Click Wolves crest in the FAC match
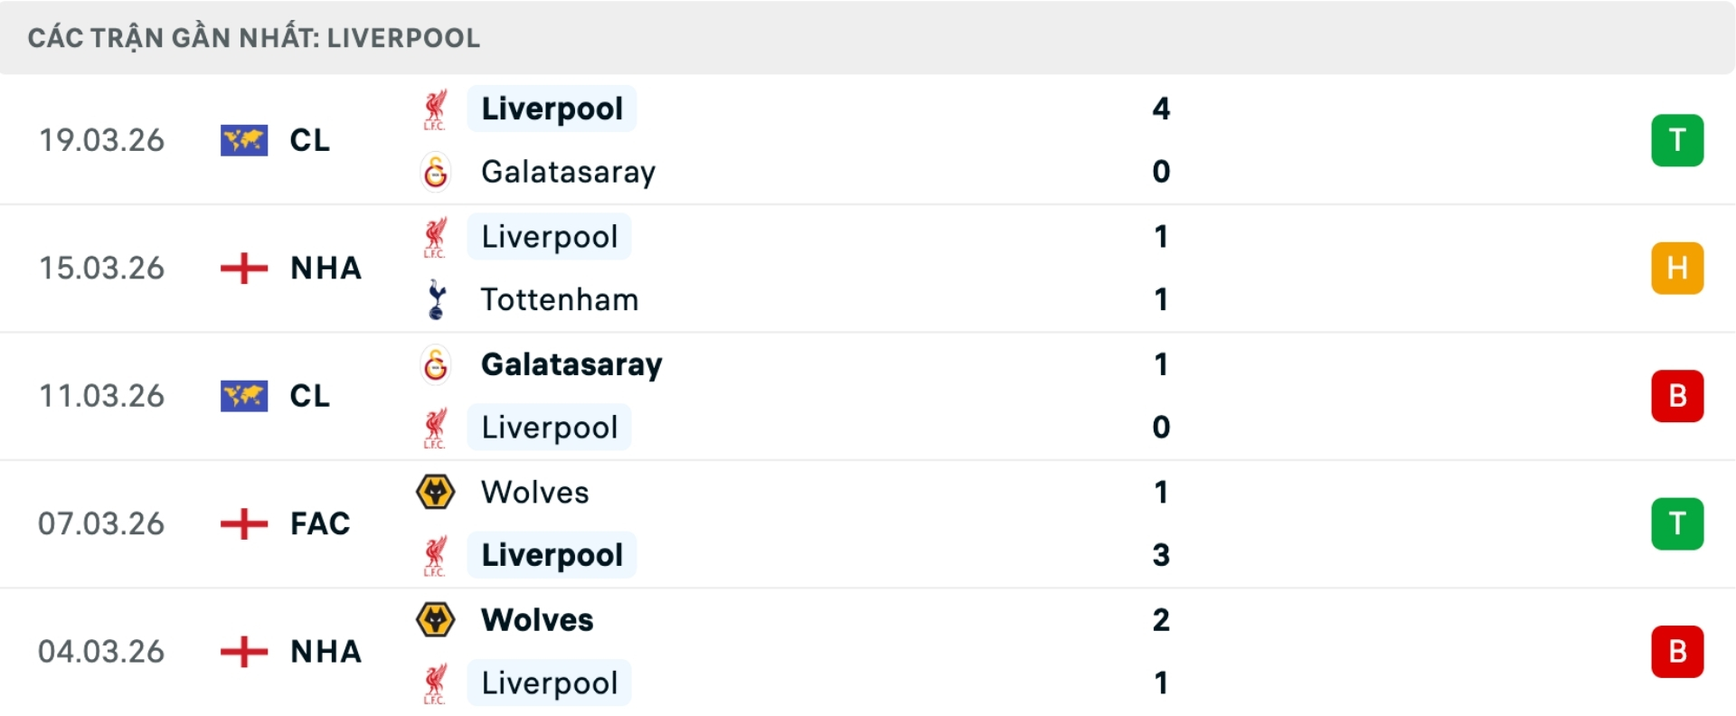 click(x=436, y=493)
